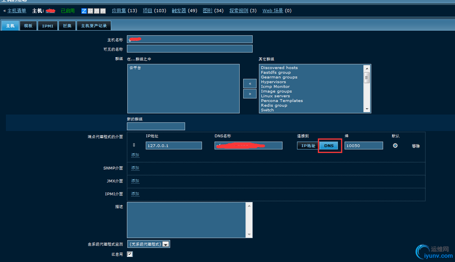Open the 模板 templates tab
The image size is (455, 262).
click(28, 26)
